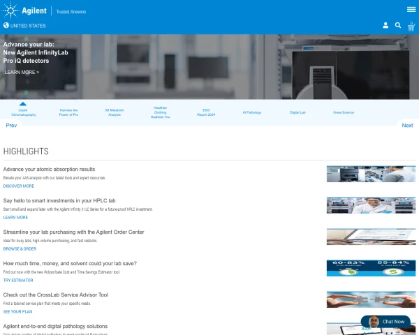
Task: Select the ESG Report 2024 tab
Action: point(206,112)
